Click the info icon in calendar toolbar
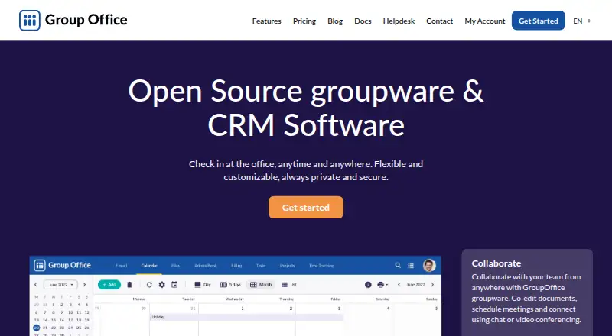Image resolution: width=612 pixels, height=336 pixels. click(x=368, y=285)
